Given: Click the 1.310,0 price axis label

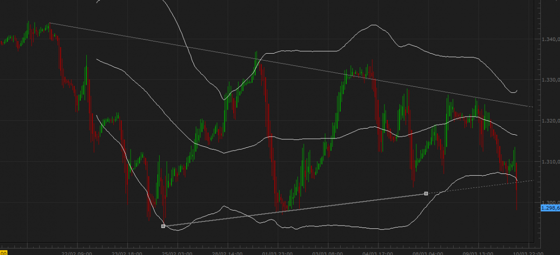Looking at the screenshot, I should click(x=551, y=162).
